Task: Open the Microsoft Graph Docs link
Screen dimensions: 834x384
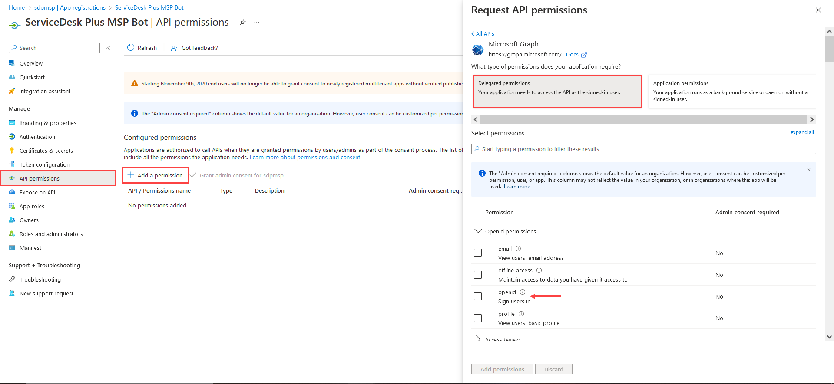Action: pyautogui.click(x=576, y=55)
